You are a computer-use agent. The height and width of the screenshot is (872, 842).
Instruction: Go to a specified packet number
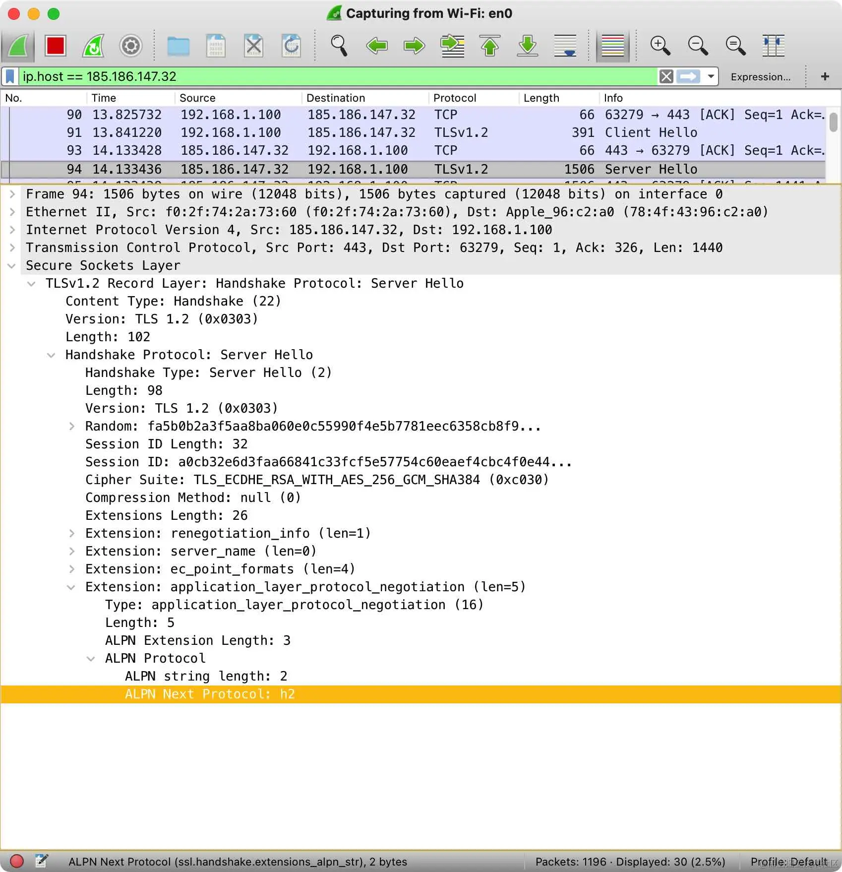pyautogui.click(x=452, y=46)
